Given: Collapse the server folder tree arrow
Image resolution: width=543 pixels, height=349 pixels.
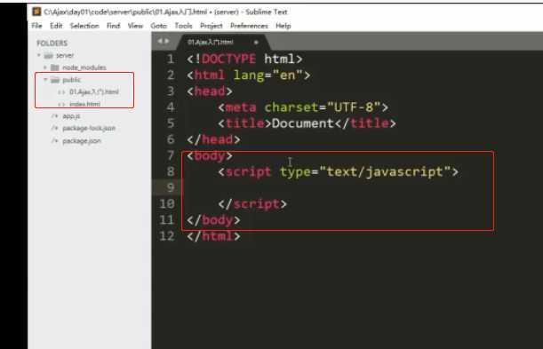Looking at the screenshot, I should 39,55.
